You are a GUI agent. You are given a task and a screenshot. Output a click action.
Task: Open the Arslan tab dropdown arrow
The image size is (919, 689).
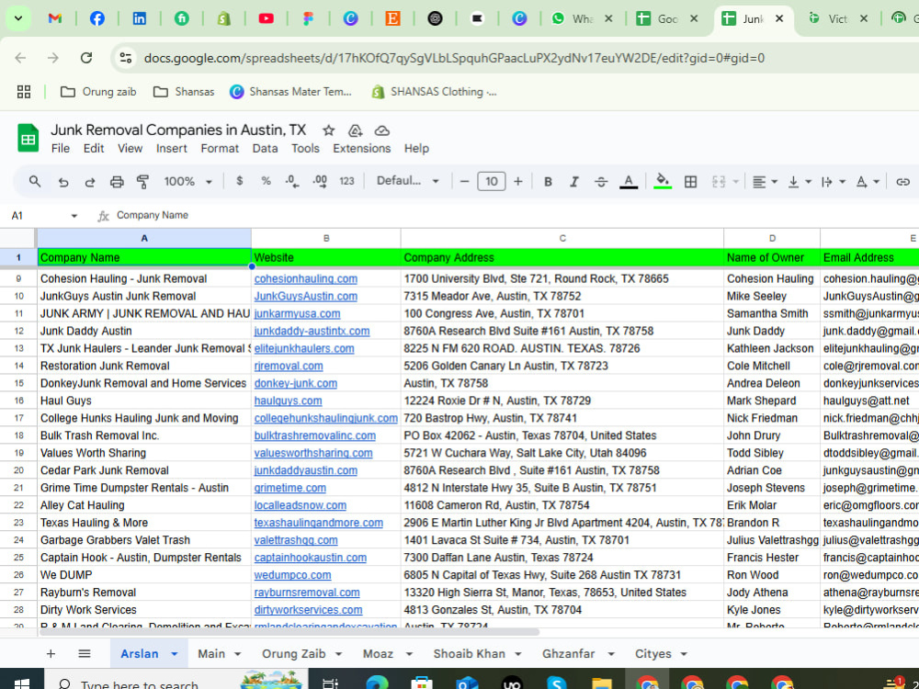tap(174, 654)
